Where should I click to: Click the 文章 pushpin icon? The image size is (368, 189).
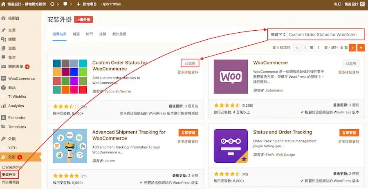[4, 30]
